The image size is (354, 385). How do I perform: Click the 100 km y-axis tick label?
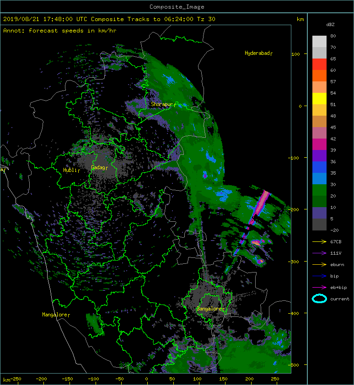click(x=295, y=54)
